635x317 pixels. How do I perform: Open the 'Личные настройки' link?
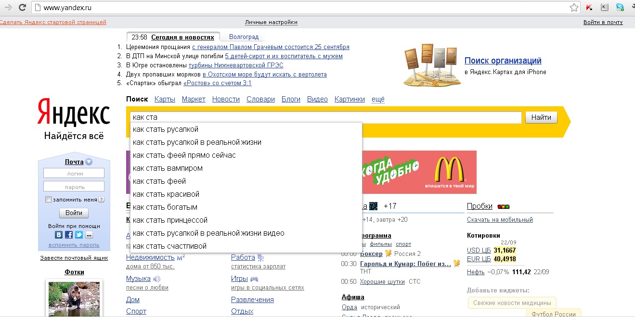pos(271,22)
